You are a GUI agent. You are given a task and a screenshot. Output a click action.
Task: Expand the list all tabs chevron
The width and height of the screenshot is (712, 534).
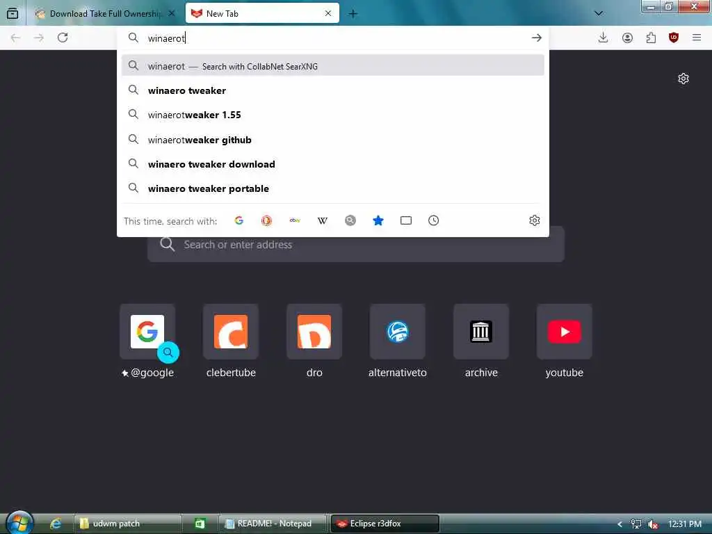pyautogui.click(x=599, y=13)
